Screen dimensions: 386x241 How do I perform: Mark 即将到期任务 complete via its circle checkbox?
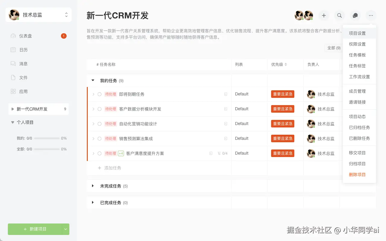click(100, 94)
